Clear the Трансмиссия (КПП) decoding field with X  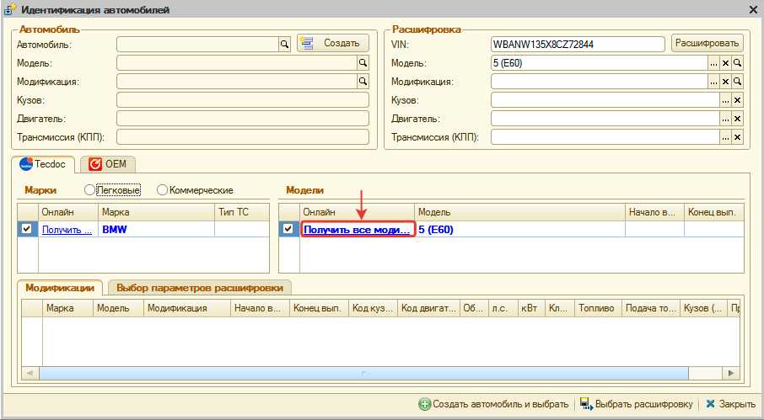(x=737, y=137)
